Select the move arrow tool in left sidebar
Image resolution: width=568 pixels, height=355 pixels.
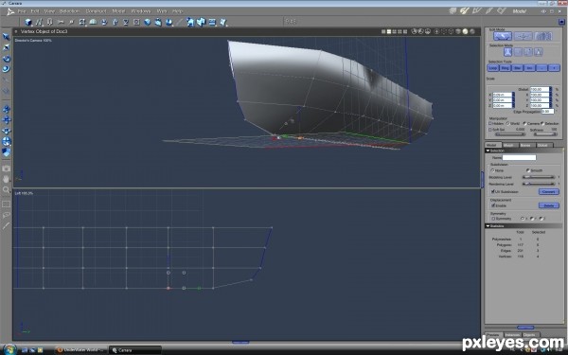click(x=7, y=37)
